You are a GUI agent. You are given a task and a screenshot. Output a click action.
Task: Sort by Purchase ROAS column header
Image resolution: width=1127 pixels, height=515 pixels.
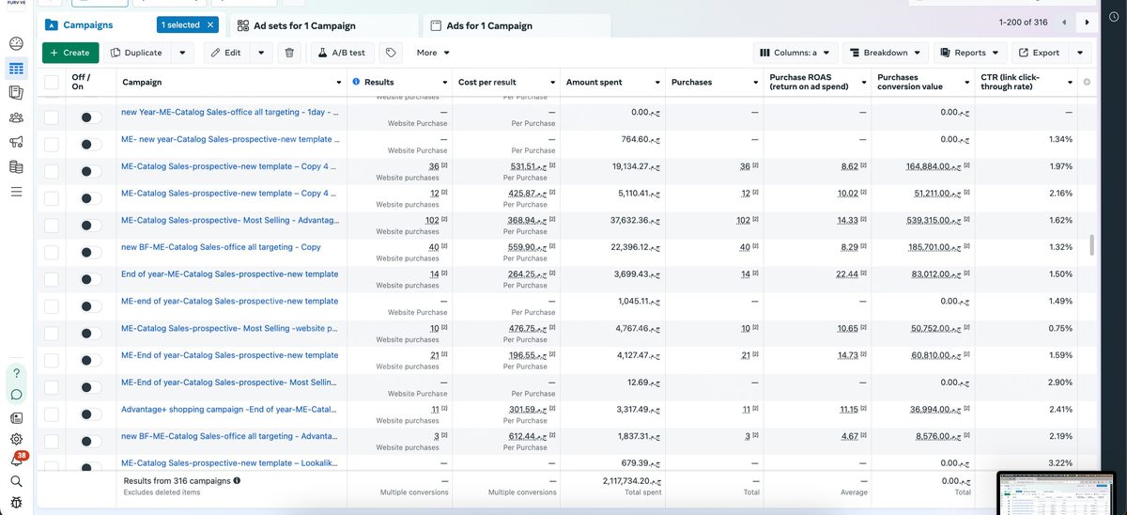point(809,83)
